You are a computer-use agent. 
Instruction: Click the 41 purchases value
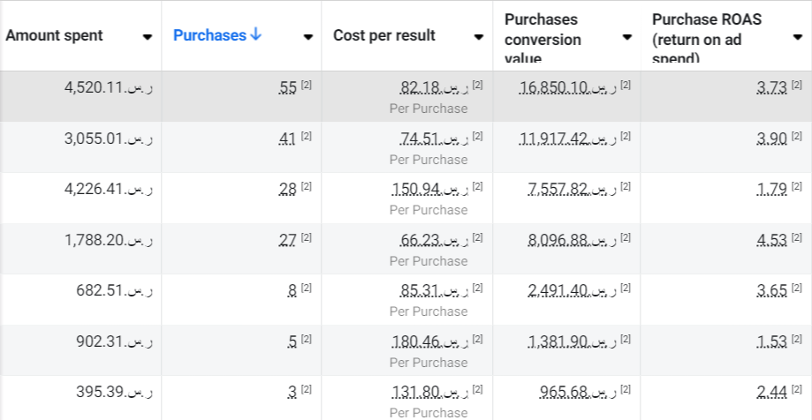287,138
